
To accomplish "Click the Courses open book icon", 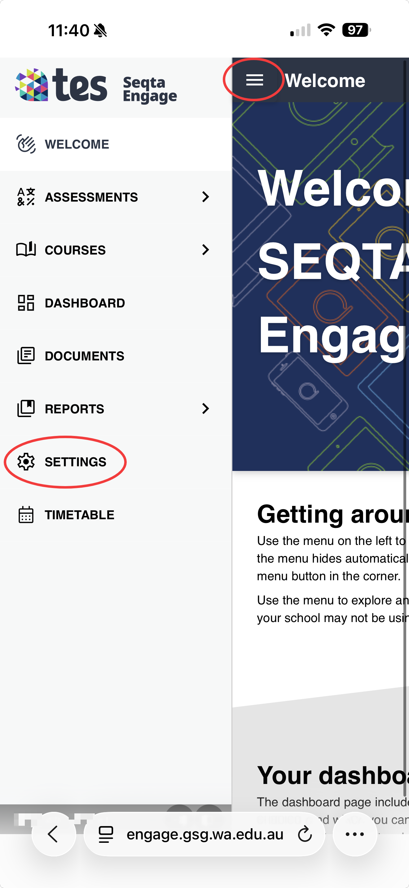I will pos(26,250).
